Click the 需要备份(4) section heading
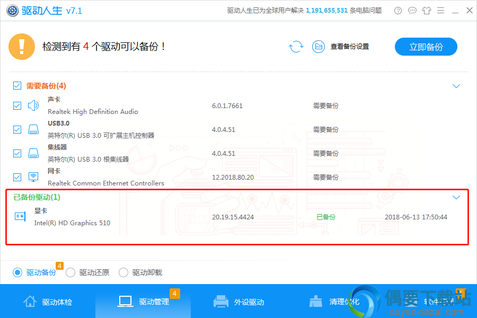477x318 pixels. [x=46, y=86]
